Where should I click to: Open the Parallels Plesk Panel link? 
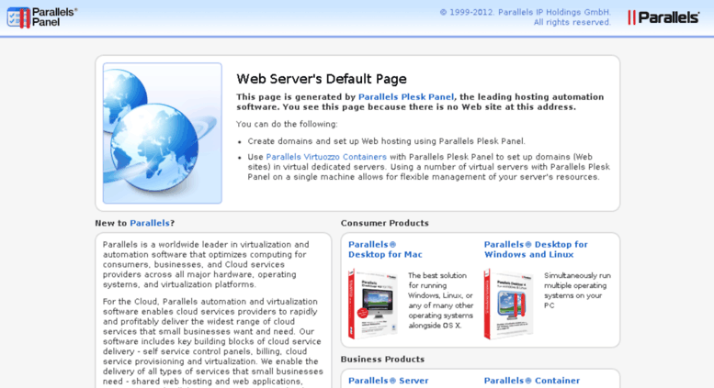point(406,97)
